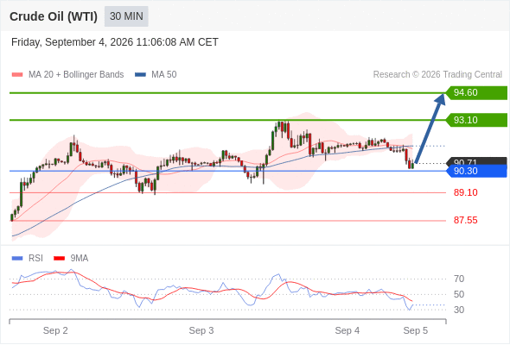Click the MA 20 + Bollinger Bands legend label
Screen dimensions: 510x345
[x=76, y=75]
